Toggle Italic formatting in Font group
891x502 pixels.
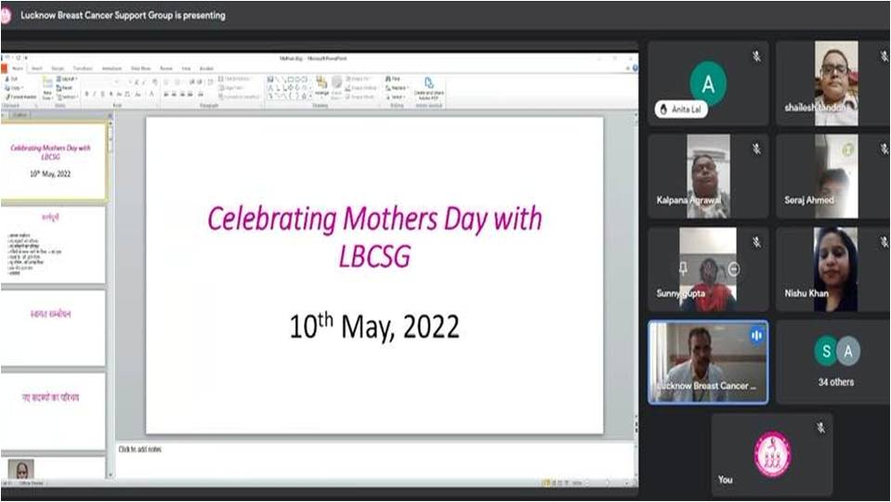(95, 94)
